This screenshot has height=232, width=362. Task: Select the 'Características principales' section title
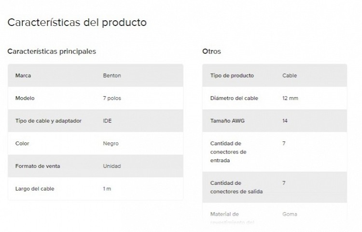click(x=52, y=52)
